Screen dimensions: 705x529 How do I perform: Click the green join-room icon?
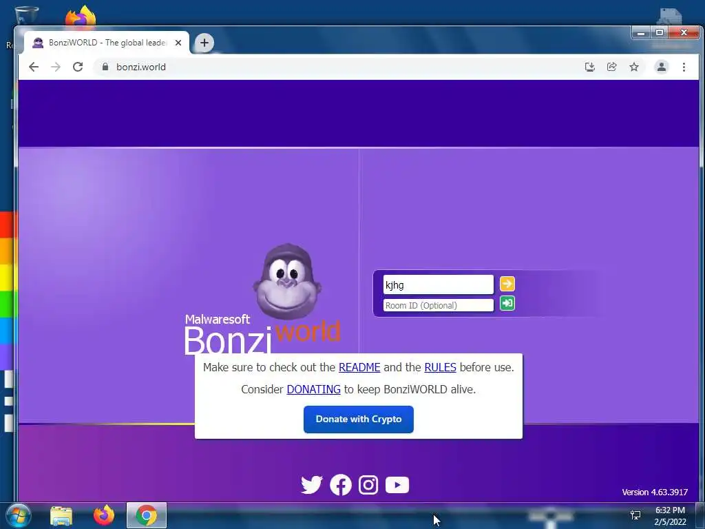507,304
